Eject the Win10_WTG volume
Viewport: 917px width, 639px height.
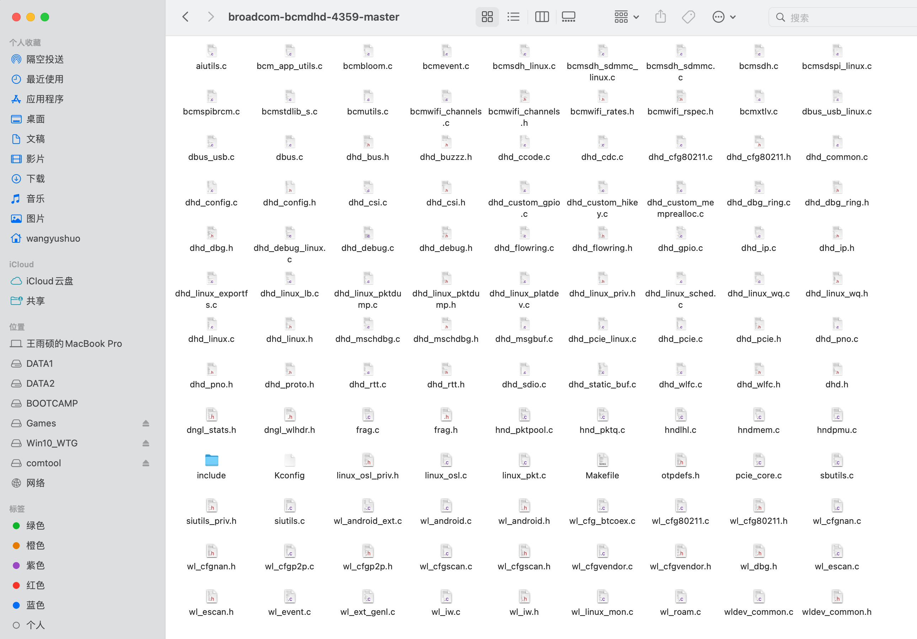146,443
